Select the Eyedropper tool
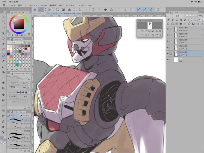 pyautogui.click(x=3, y=49)
